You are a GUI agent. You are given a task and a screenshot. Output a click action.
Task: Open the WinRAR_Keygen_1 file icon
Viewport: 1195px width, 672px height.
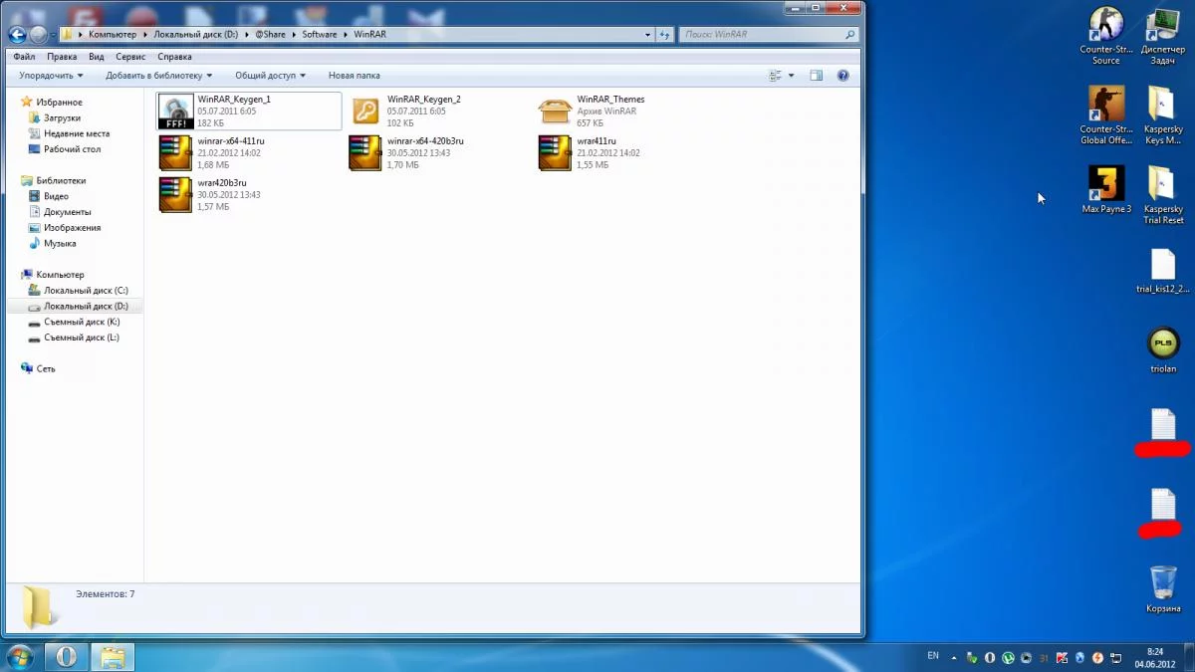coord(176,112)
